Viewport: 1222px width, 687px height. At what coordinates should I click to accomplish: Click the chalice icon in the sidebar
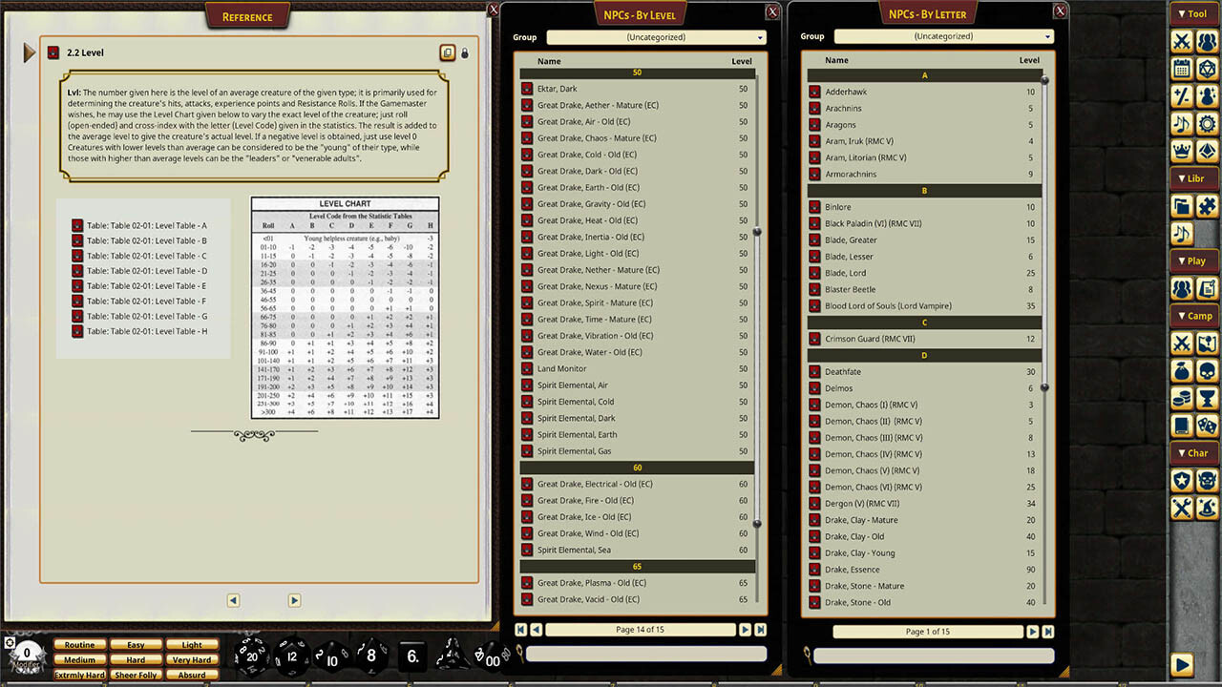[1206, 396]
